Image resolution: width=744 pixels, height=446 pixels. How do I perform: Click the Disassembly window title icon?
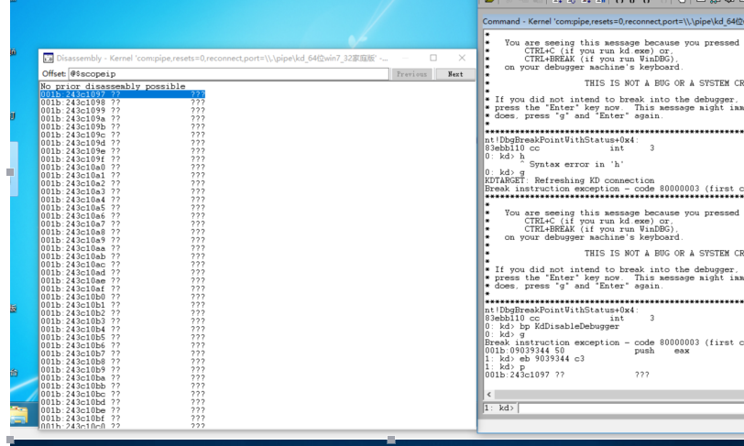click(x=48, y=58)
